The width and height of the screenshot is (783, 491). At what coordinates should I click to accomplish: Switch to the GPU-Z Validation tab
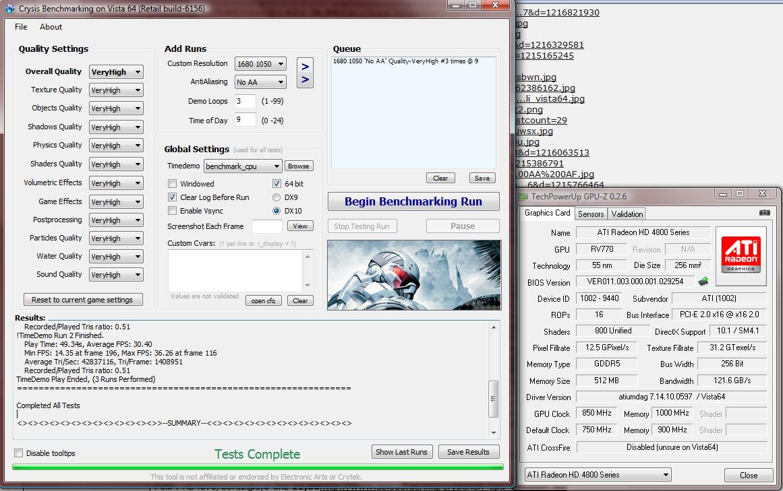click(627, 214)
